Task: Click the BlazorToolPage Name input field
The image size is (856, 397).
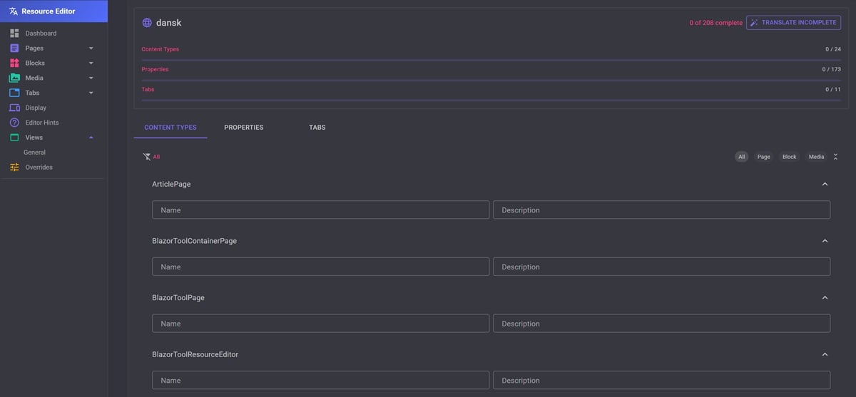Action: click(320, 324)
